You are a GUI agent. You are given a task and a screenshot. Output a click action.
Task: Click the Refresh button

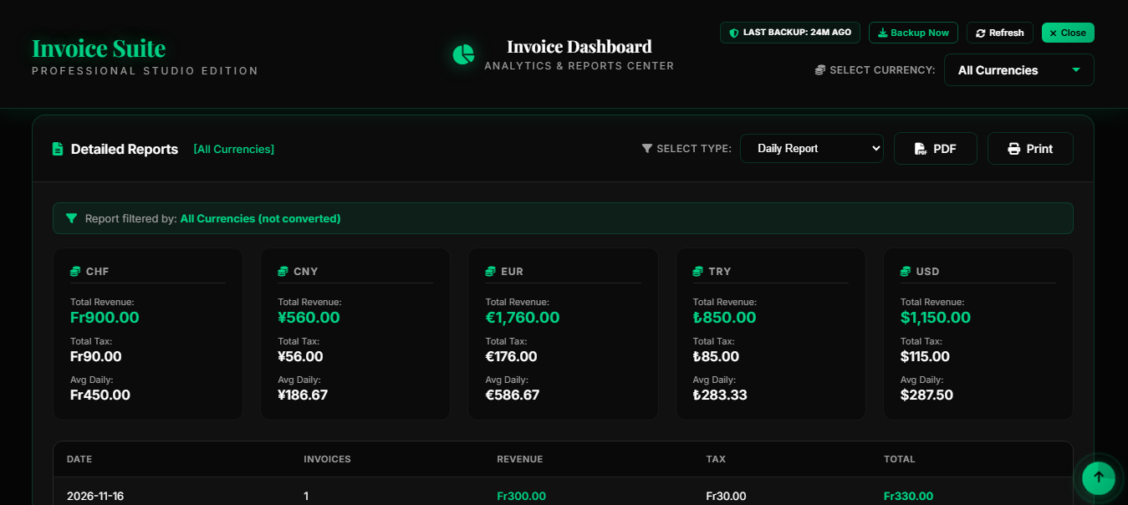(1000, 33)
